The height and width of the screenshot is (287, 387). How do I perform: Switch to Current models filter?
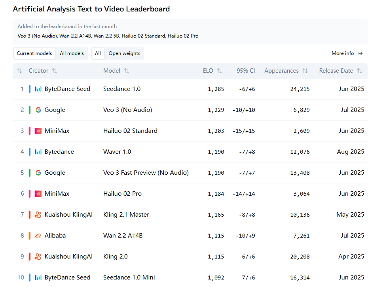(34, 53)
